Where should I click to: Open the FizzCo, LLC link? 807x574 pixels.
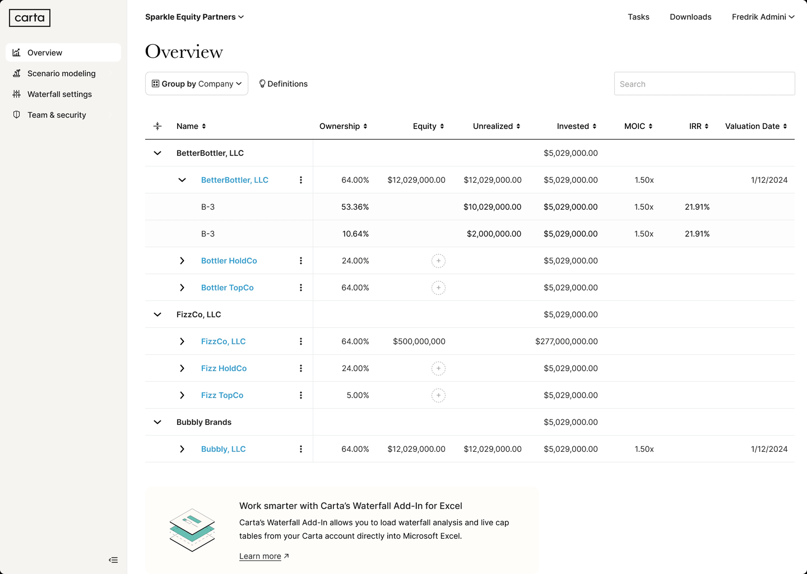[x=224, y=341]
